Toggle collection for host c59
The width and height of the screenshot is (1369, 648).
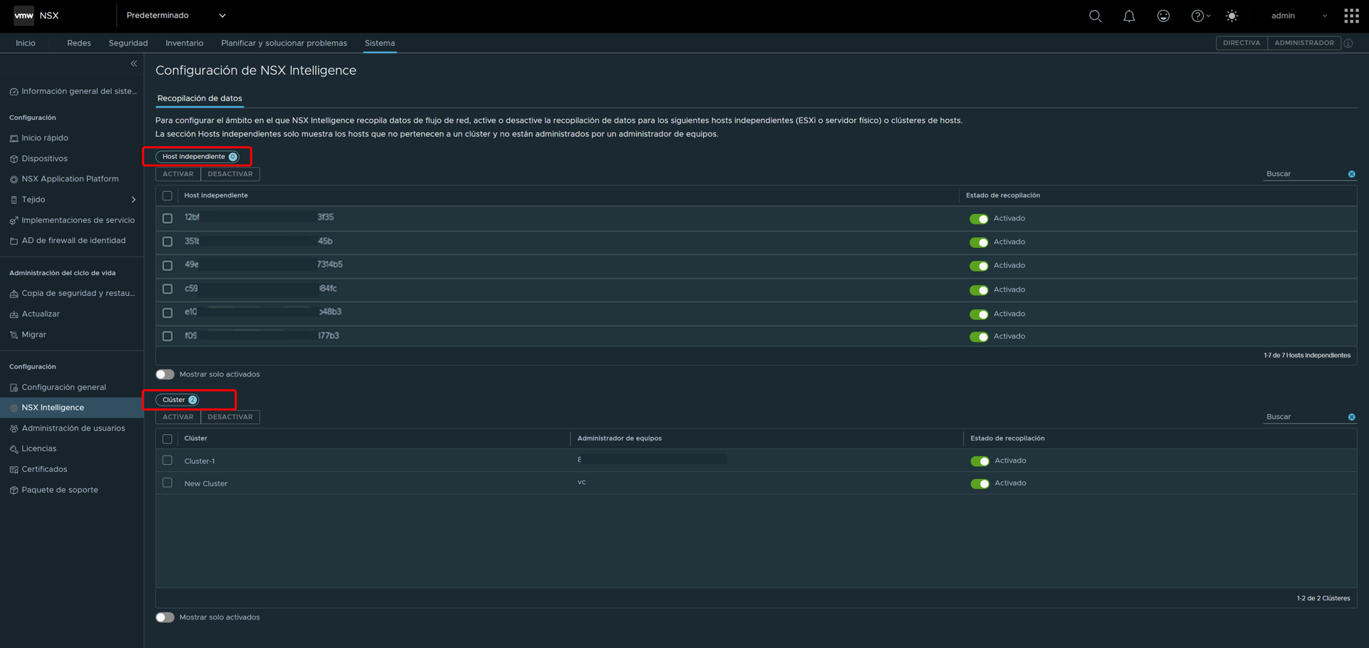point(979,290)
